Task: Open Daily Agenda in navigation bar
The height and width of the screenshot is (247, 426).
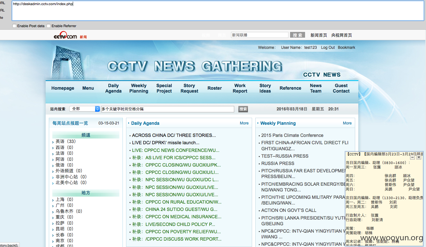Action: [x=113, y=88]
